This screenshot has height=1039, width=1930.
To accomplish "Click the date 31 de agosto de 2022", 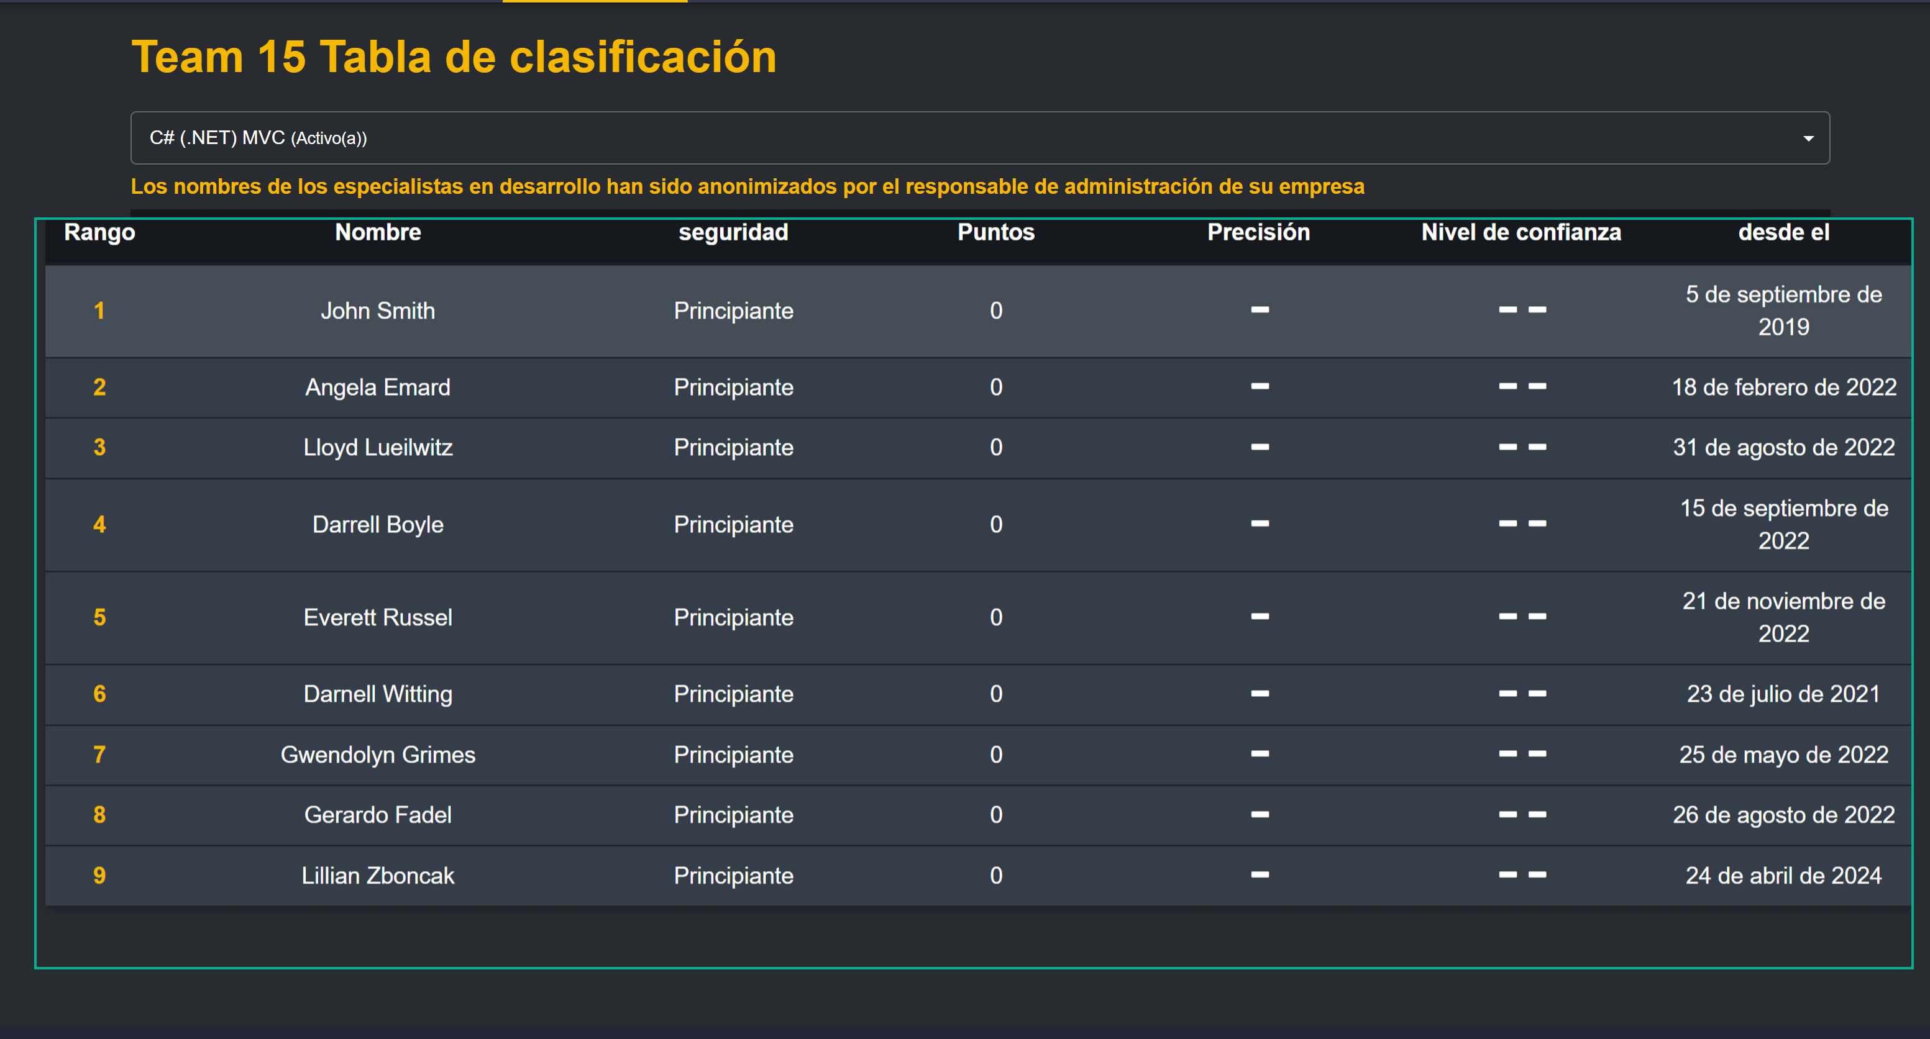I will coord(1783,448).
